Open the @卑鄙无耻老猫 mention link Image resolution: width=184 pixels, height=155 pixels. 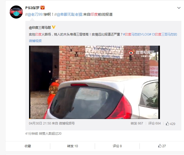69,14
